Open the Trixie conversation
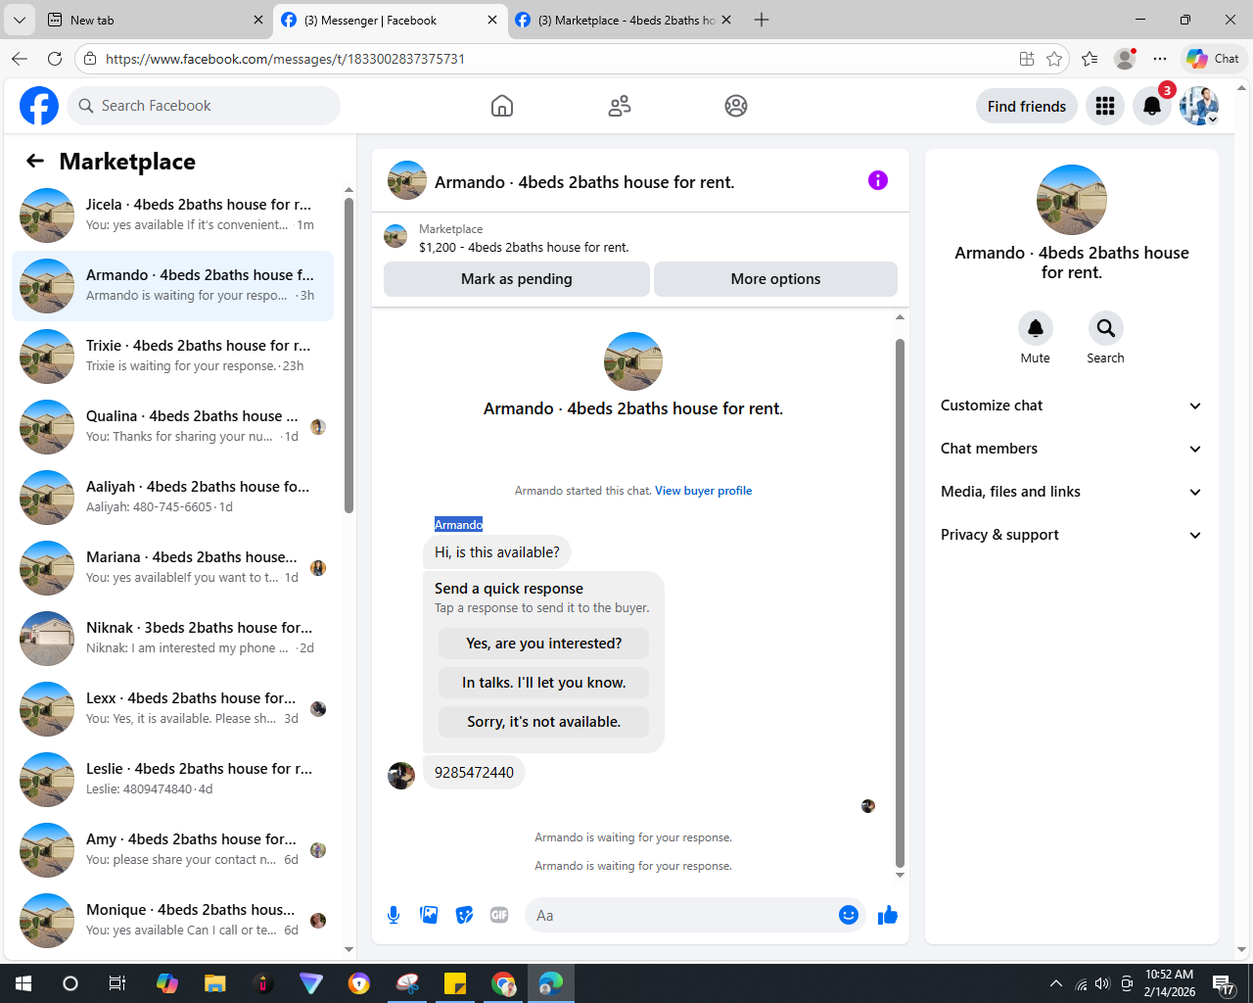 [172, 357]
